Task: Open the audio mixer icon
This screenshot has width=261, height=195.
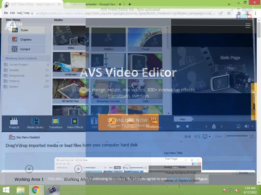Action: coord(197,136)
